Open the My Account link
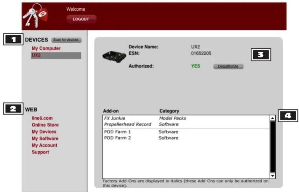299x192 pixels. click(x=44, y=145)
